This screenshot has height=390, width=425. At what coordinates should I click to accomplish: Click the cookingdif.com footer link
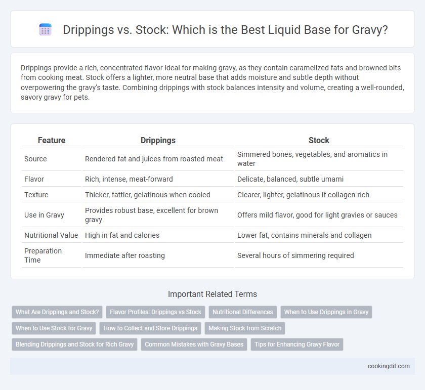pyautogui.click(x=389, y=366)
